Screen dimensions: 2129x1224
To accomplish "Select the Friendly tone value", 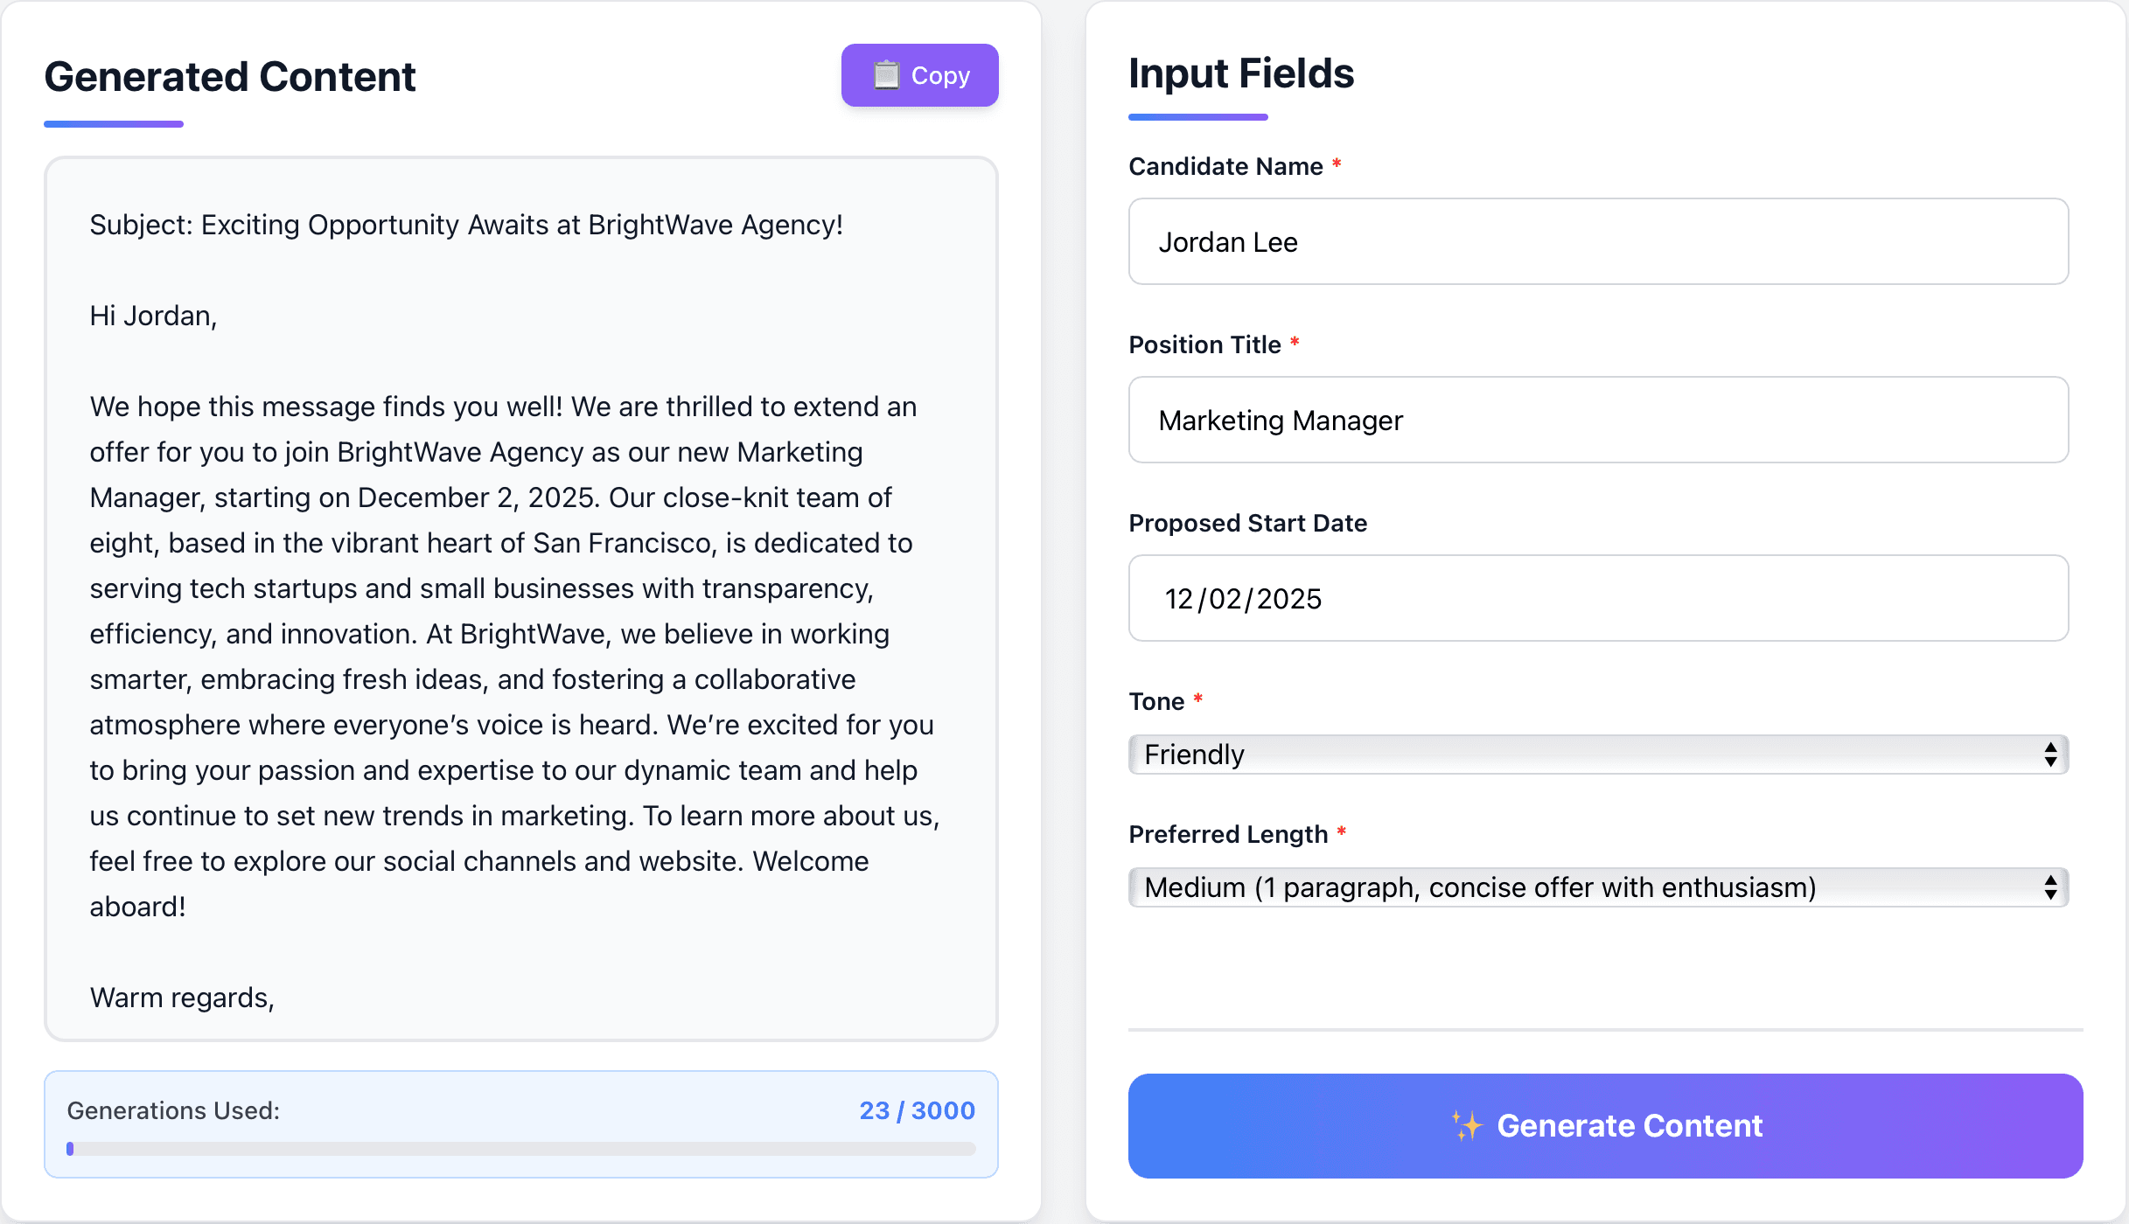I will [x=1193, y=754].
